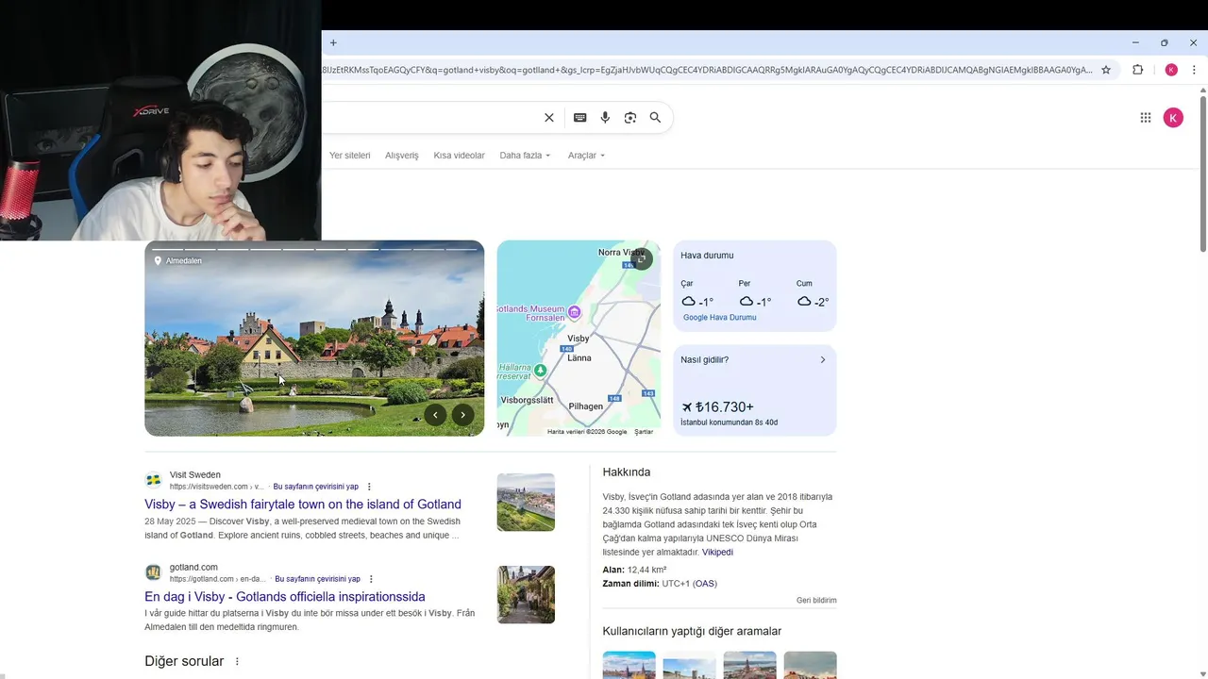Click the Cum -2° forecast

pos(813,295)
